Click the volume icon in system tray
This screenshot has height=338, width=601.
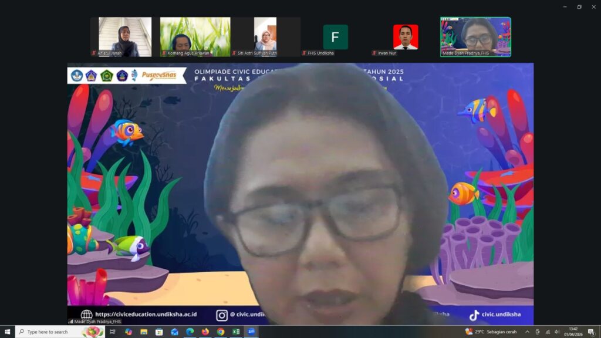click(557, 332)
